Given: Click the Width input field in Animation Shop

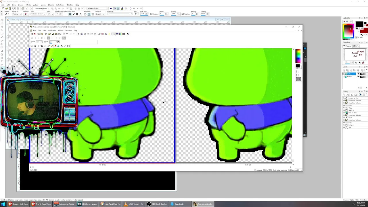Looking at the screenshot, I should coord(53,42).
